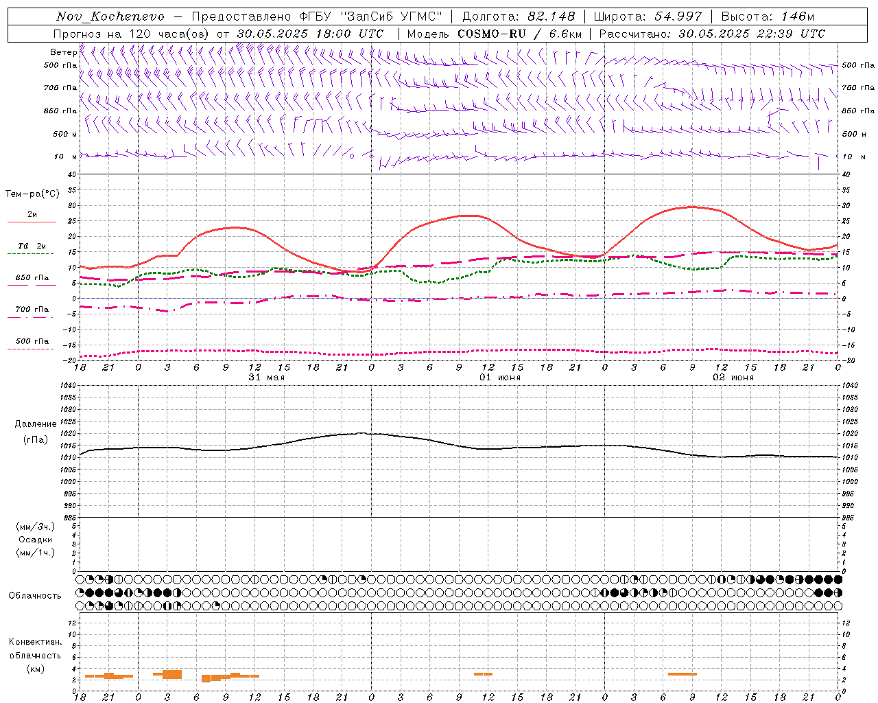Click the (мм/3ч.) precipitation unit label
This screenshot has width=878, height=703.
(36, 527)
